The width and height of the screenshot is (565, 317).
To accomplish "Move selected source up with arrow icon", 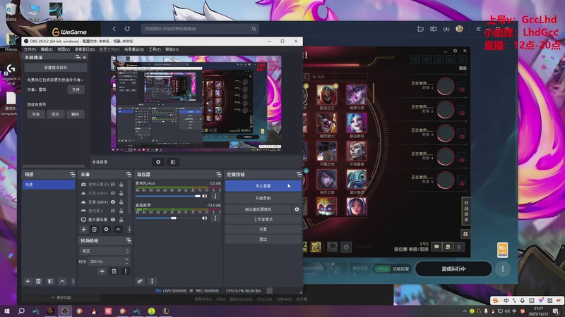I will [118, 230].
